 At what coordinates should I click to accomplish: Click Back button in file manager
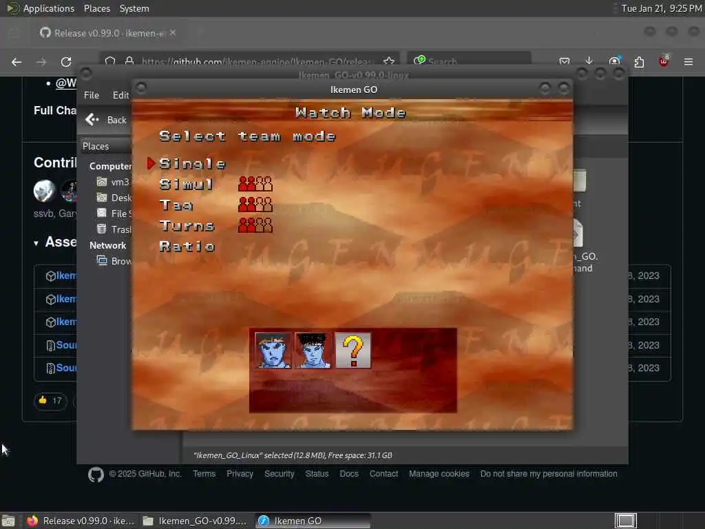click(106, 120)
